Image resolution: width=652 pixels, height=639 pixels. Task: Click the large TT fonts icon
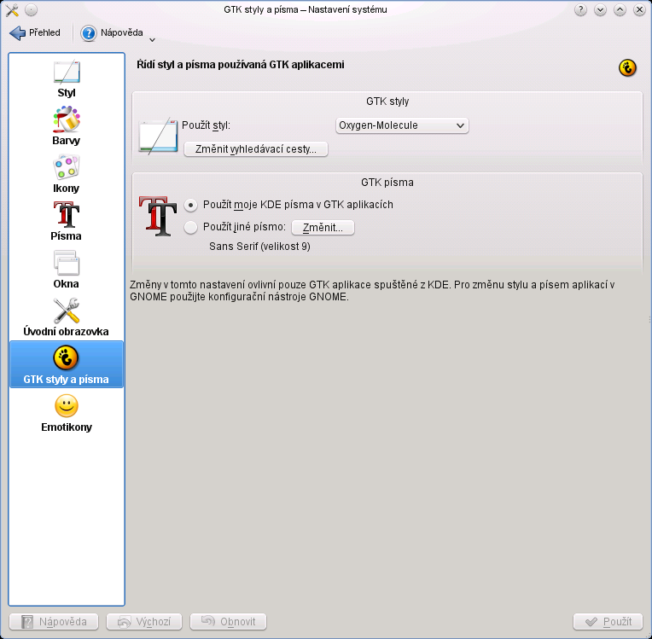pos(158,216)
